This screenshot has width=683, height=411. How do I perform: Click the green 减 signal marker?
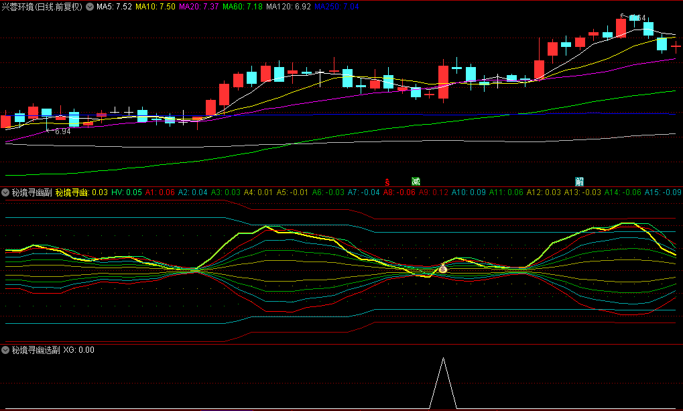[416, 181]
